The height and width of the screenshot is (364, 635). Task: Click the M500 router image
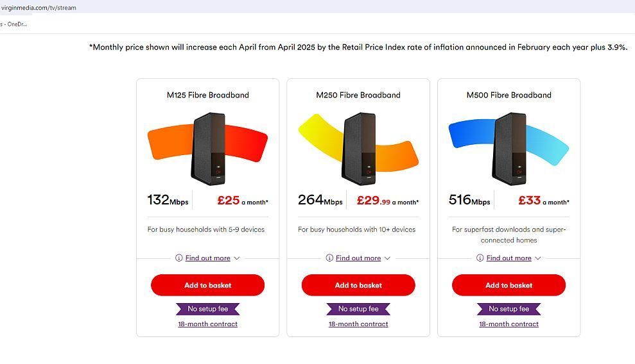(x=509, y=148)
